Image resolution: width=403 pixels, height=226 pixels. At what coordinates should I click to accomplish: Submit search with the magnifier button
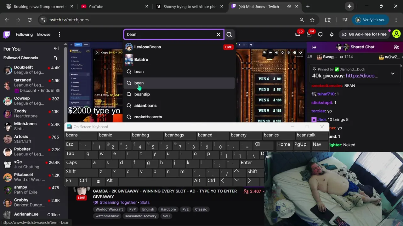coord(229,35)
